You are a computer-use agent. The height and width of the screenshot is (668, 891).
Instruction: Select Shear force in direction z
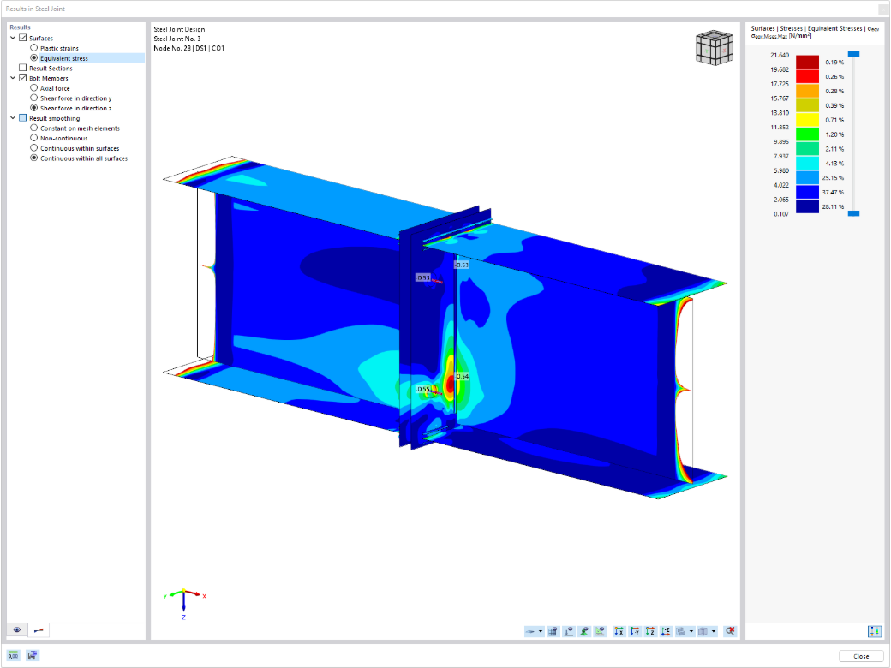pyautogui.click(x=34, y=108)
